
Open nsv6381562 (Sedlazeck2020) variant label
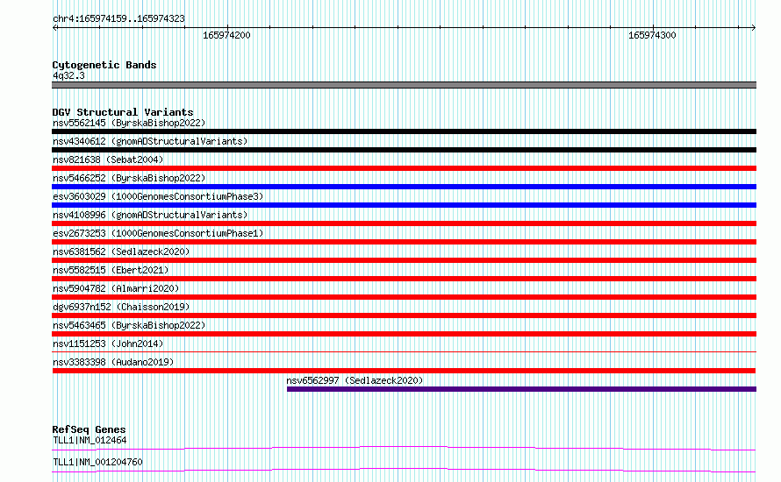pos(121,252)
